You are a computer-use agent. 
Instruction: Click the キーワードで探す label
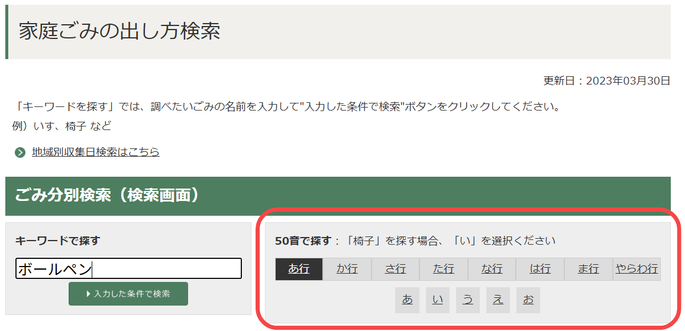tap(57, 241)
